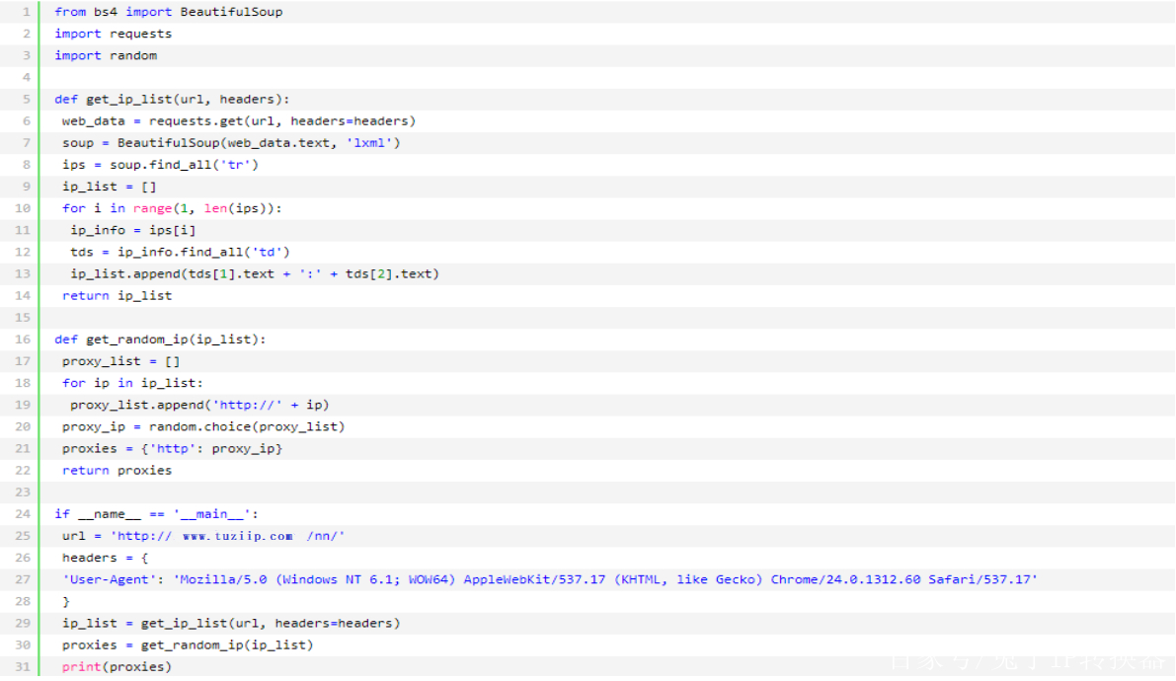
Task: Click the 'return ip_list' line
Action: pos(117,295)
